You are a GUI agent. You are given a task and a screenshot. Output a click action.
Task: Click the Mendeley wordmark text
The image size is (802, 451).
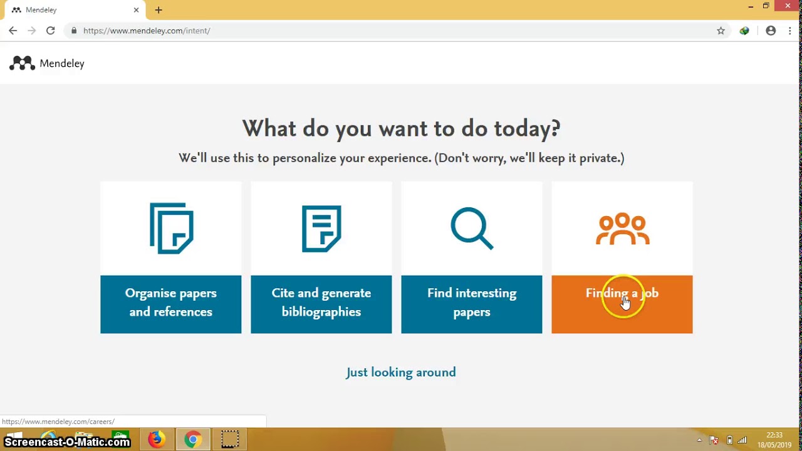[x=62, y=63]
